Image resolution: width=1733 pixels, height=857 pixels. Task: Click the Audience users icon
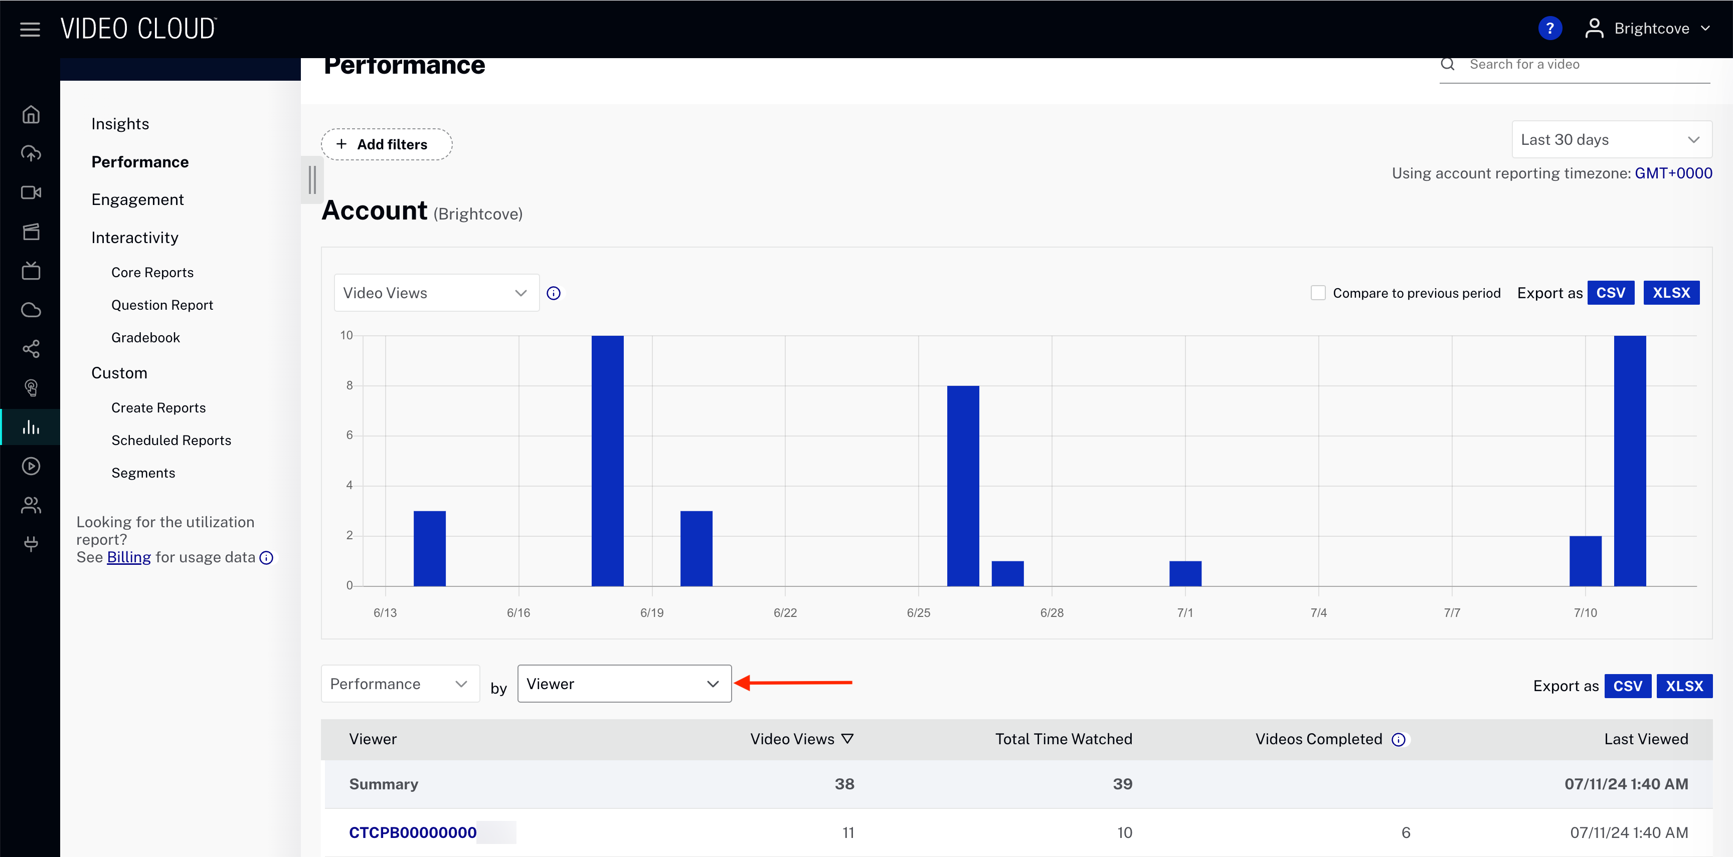pyautogui.click(x=31, y=505)
